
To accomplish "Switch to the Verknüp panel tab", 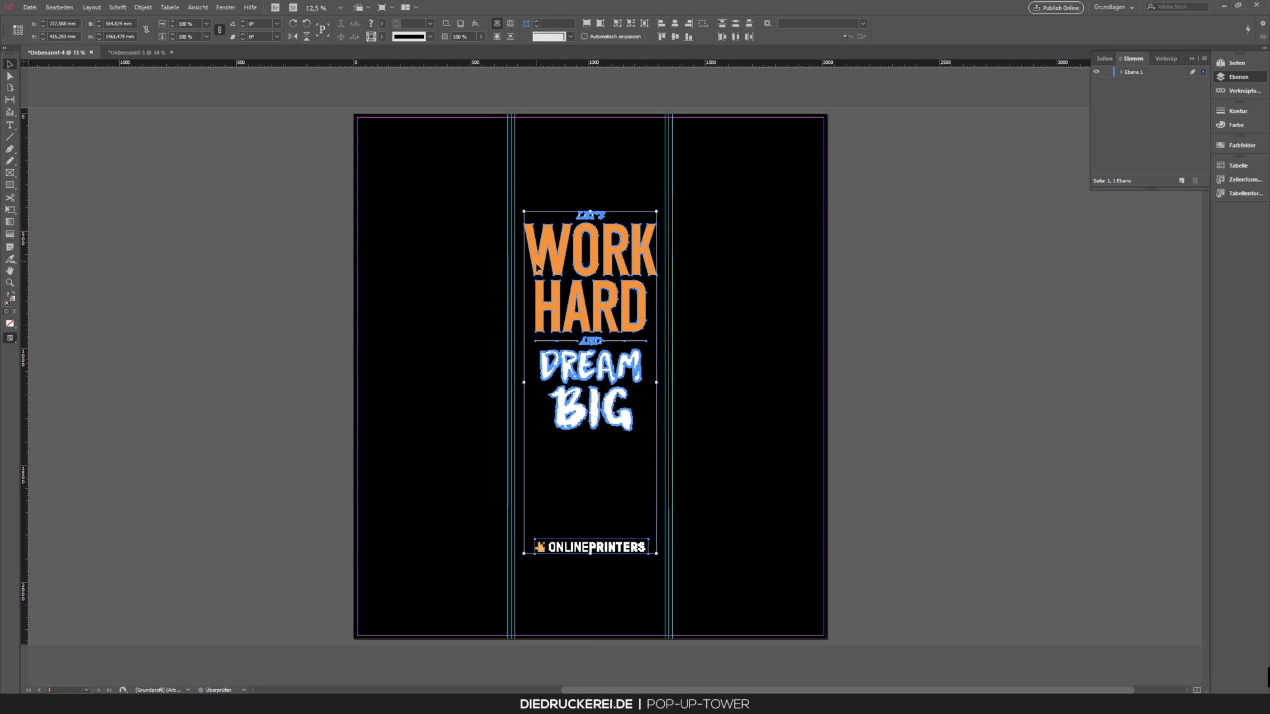I will [1166, 58].
